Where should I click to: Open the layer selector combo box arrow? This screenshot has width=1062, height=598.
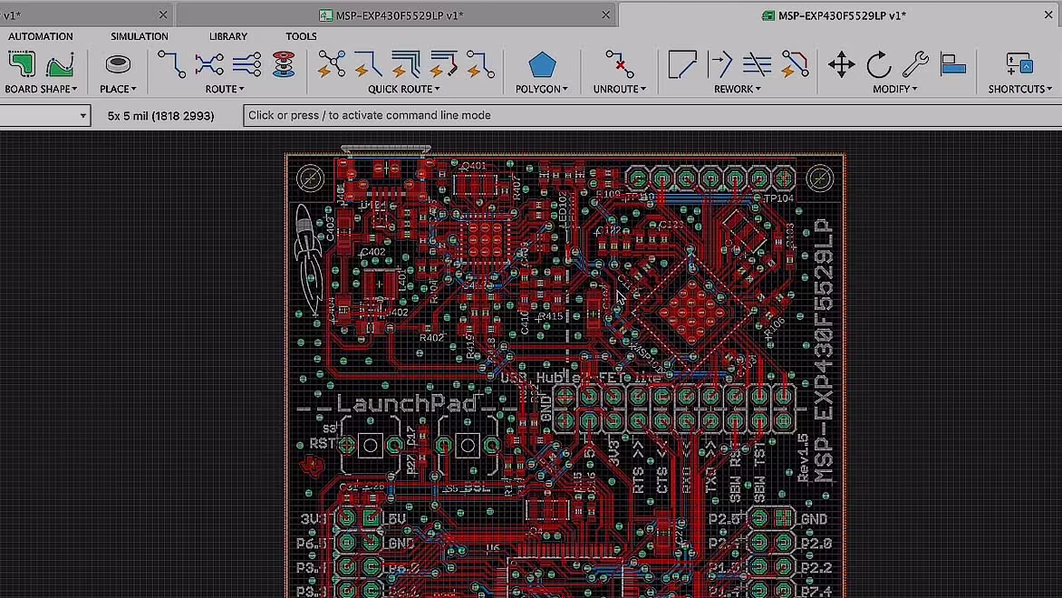pos(82,116)
